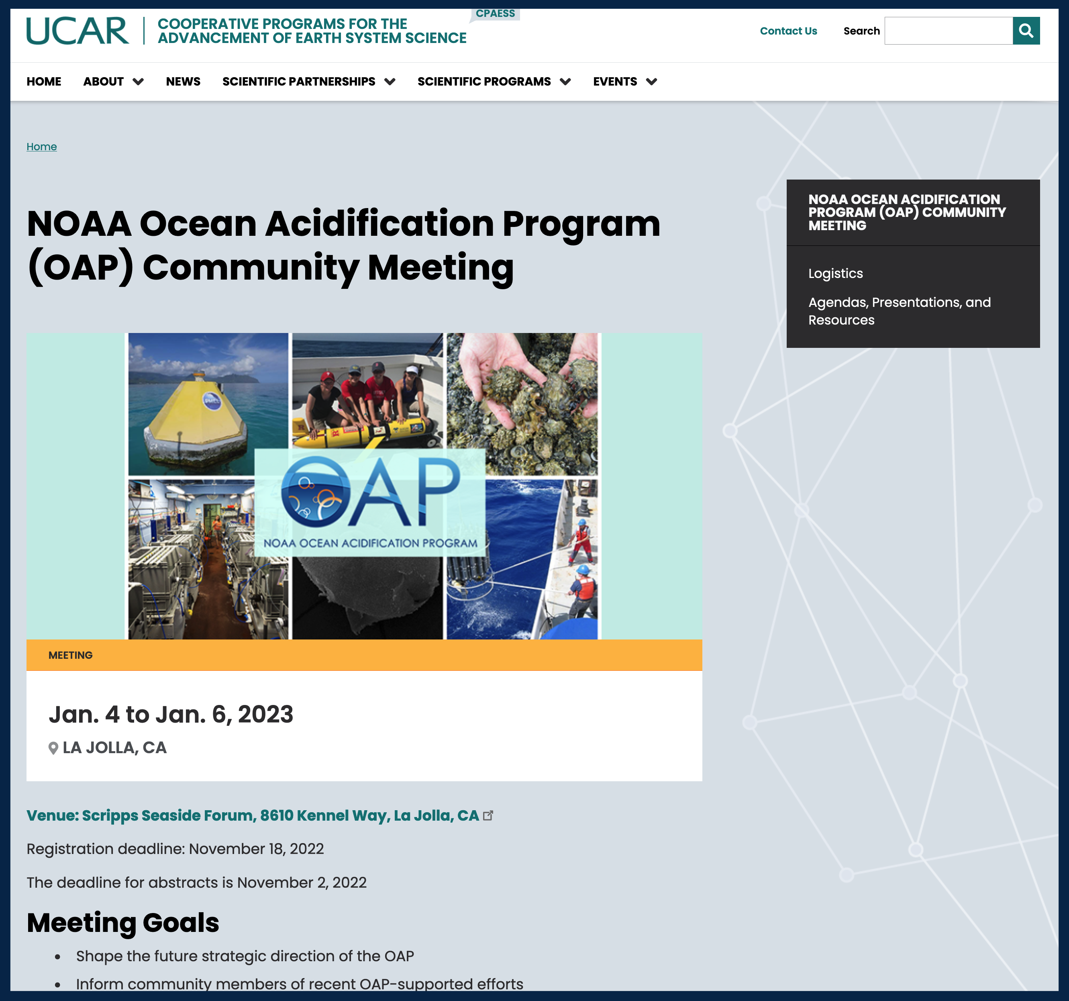Click the CPAESS tag label
Viewport: 1069px width, 1001px height.
pyautogui.click(x=495, y=13)
